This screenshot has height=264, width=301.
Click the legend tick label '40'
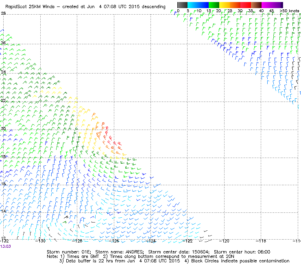(x=261, y=11)
